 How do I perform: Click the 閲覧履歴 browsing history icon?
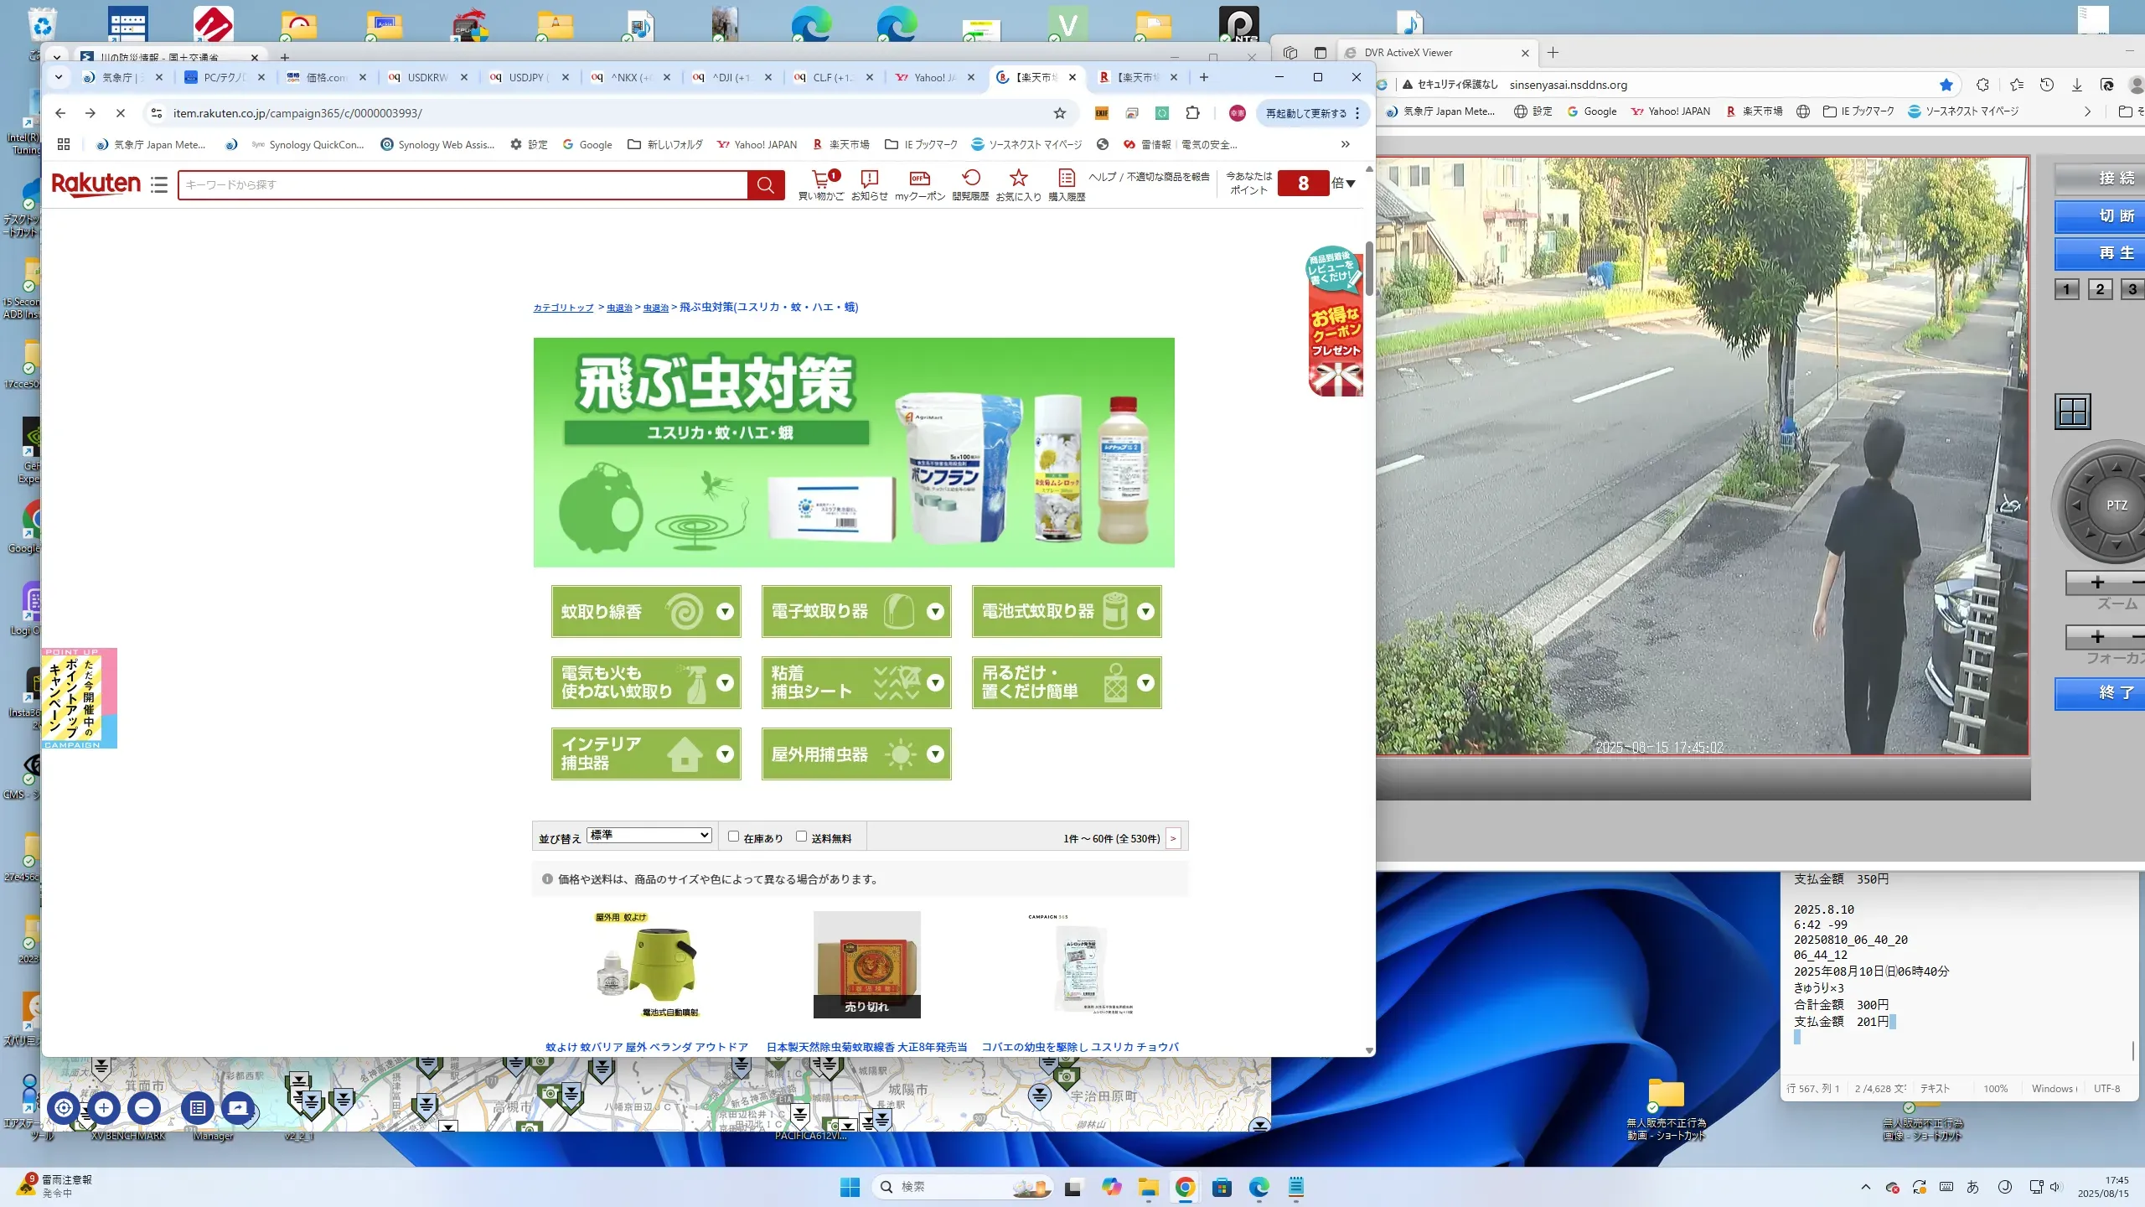coord(970,179)
